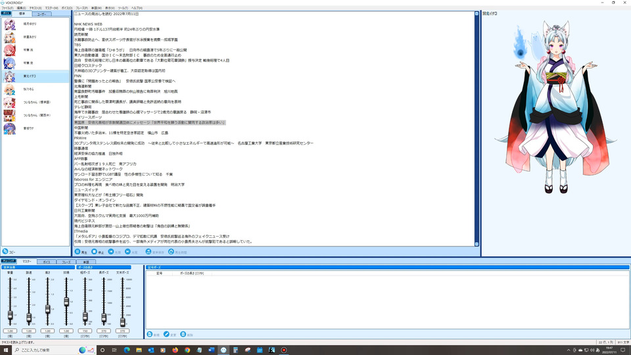Open Word from the taskbar
The height and width of the screenshot is (355, 631).
(211, 350)
